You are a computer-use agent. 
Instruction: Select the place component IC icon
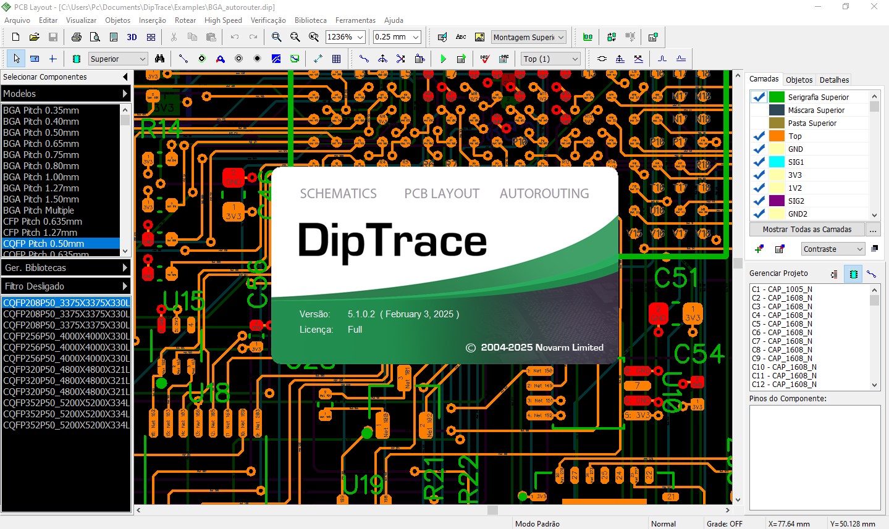pyautogui.click(x=77, y=59)
